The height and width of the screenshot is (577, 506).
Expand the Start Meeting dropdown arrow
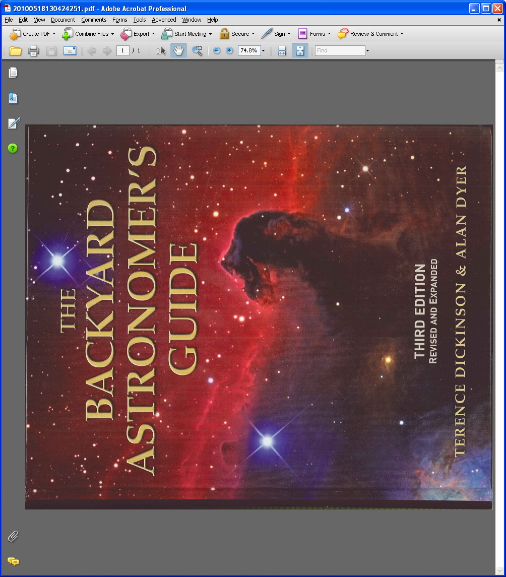tap(211, 34)
